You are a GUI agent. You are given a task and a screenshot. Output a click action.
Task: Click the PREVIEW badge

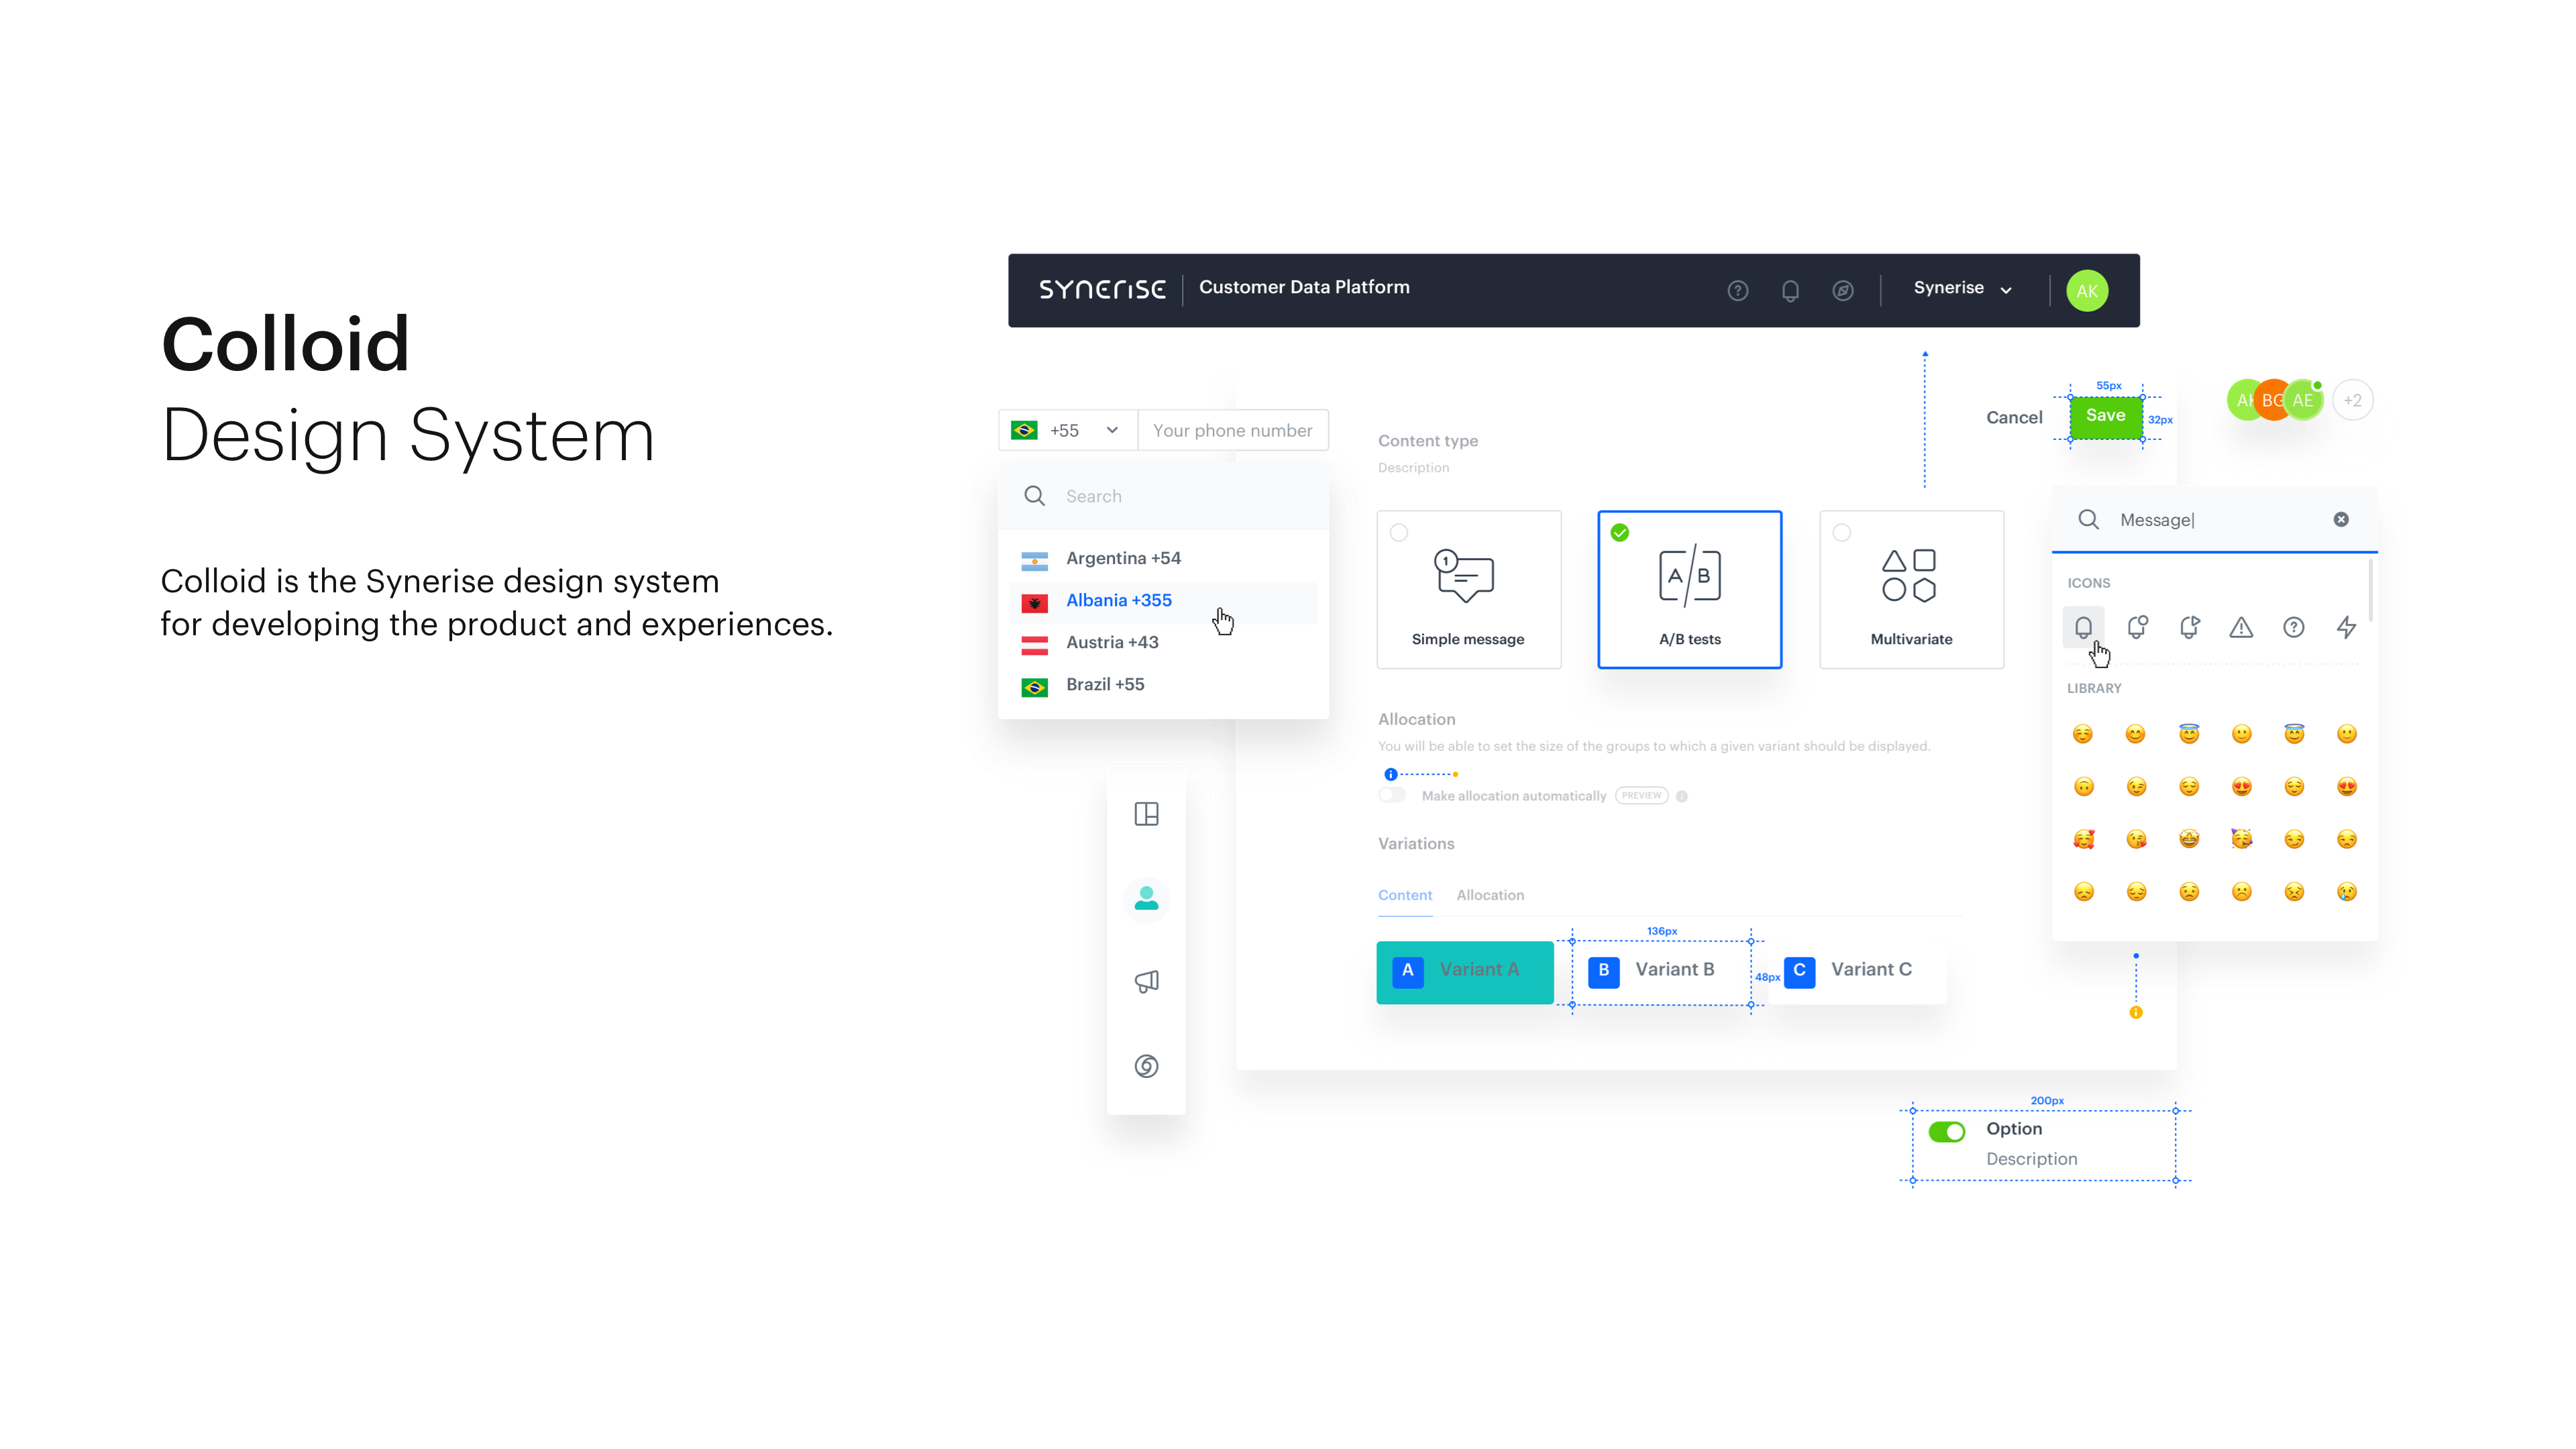point(1642,796)
